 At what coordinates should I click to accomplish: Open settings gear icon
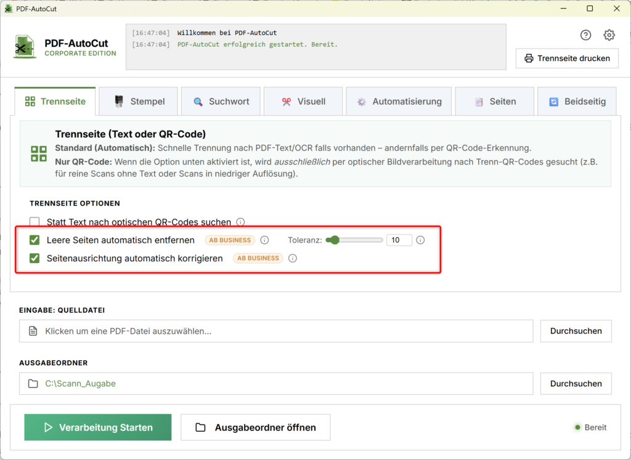609,35
